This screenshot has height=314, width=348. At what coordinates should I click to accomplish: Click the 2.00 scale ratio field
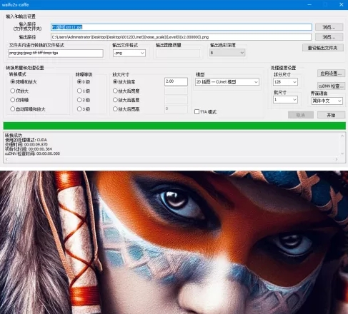(176, 81)
